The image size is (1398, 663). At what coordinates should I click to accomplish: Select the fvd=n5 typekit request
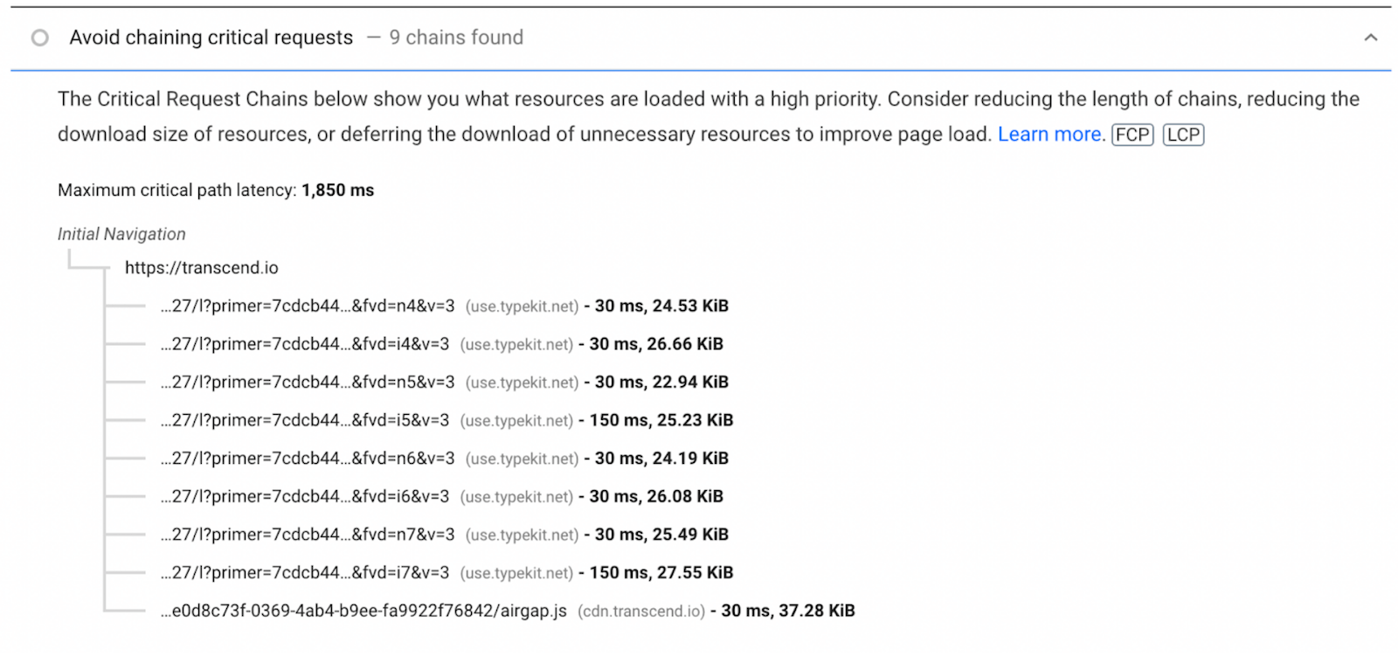308,383
